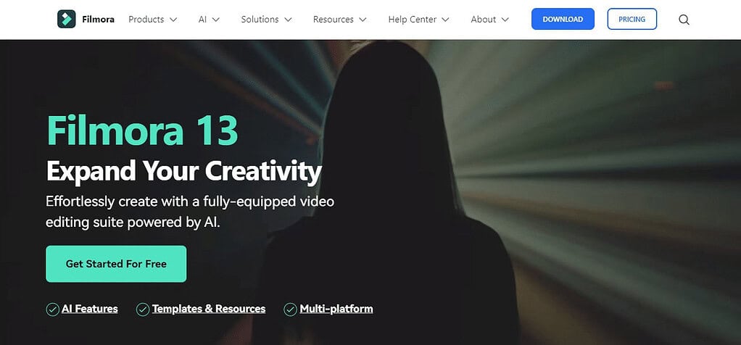This screenshot has height=345, width=741.
Task: Open the About menu item
Action: click(484, 20)
